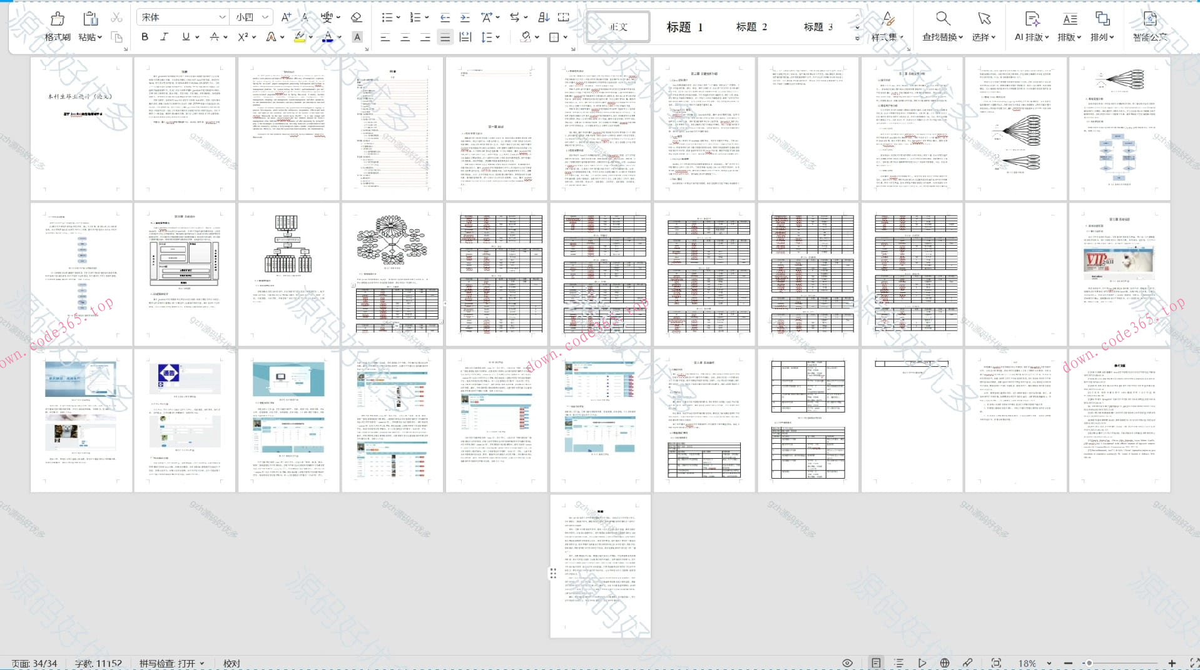The height and width of the screenshot is (670, 1200).
Task: Click the Format Painter (格式刷) icon
Action: click(x=58, y=19)
